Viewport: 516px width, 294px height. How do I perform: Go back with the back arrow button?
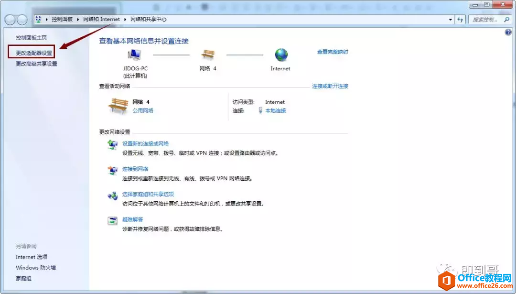(x=10, y=20)
